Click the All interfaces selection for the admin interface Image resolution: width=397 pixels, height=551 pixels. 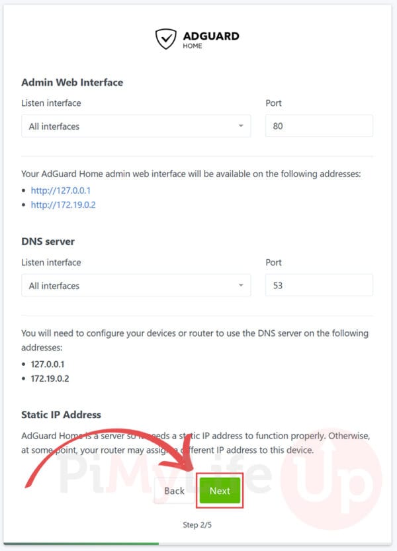(53, 126)
